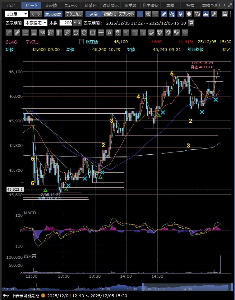The height and width of the screenshot is (300, 235).
Task: Open the 1分足 timeframe dropdown
Action: [17, 14]
